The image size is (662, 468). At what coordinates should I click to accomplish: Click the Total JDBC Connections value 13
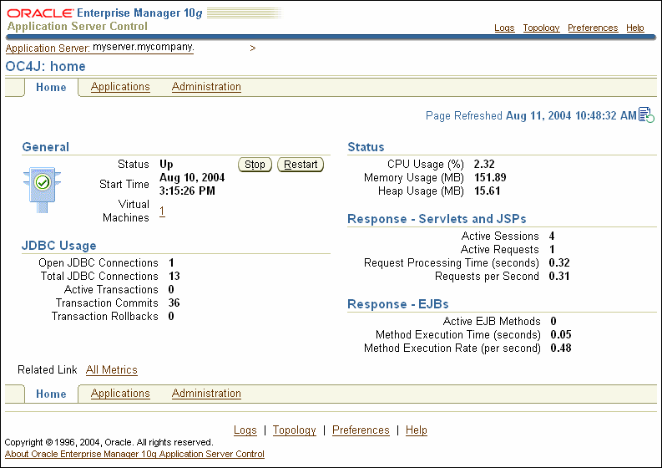pyautogui.click(x=174, y=276)
